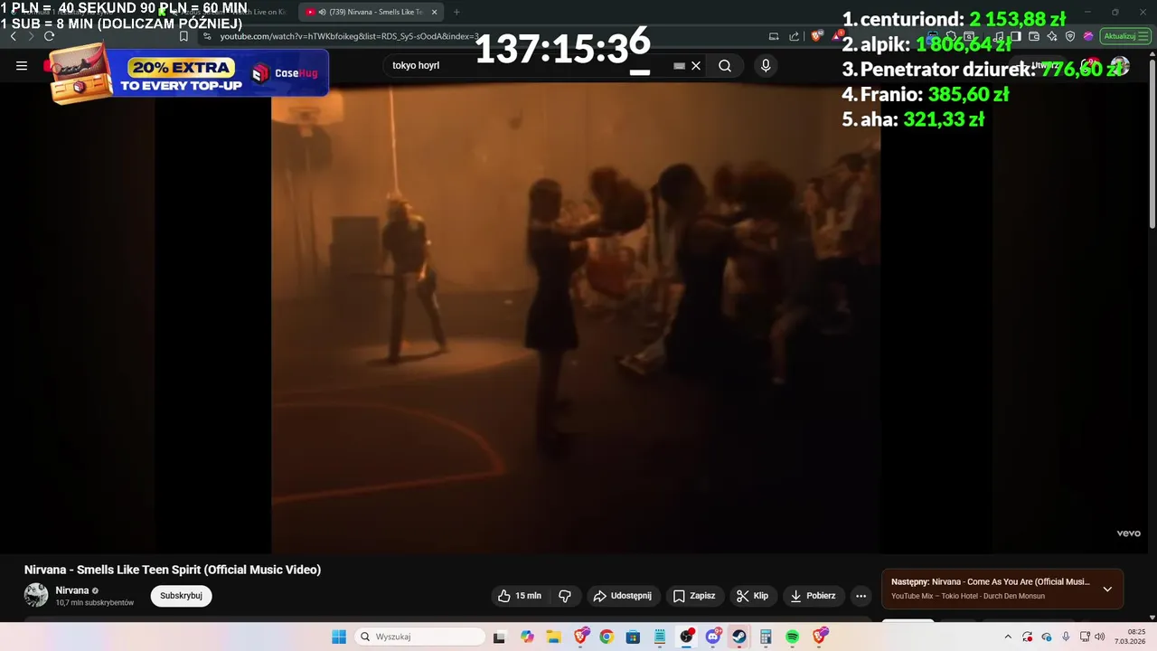Open Spotify from the taskbar
Viewport: 1157px width, 651px height.
(x=793, y=637)
